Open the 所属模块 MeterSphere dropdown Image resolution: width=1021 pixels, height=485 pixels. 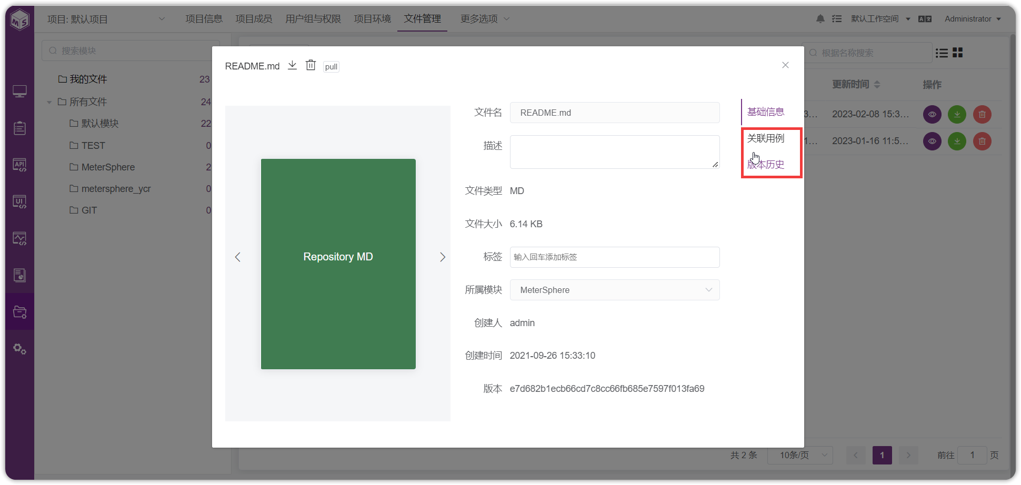click(615, 290)
